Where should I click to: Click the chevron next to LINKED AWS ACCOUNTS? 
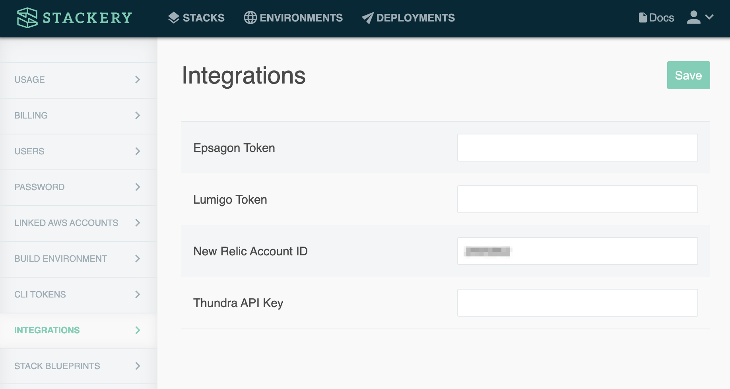138,223
